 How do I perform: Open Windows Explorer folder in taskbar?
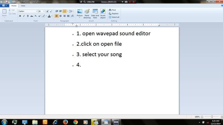click(35, 122)
